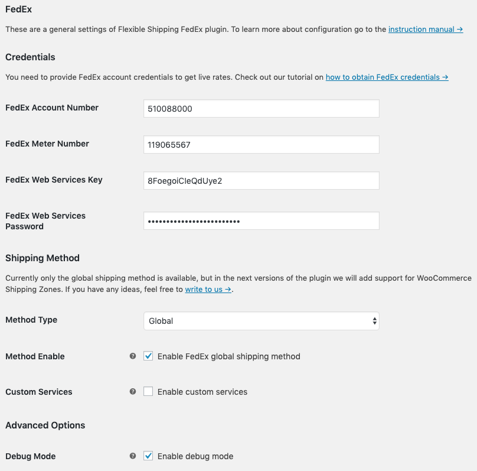The image size is (477, 471).
Task: Open the Method Type dropdown
Action: click(x=261, y=321)
